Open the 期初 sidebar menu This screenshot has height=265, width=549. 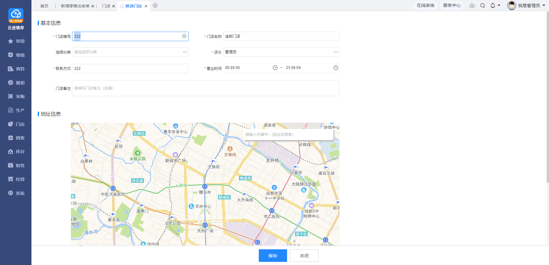click(x=16, y=83)
